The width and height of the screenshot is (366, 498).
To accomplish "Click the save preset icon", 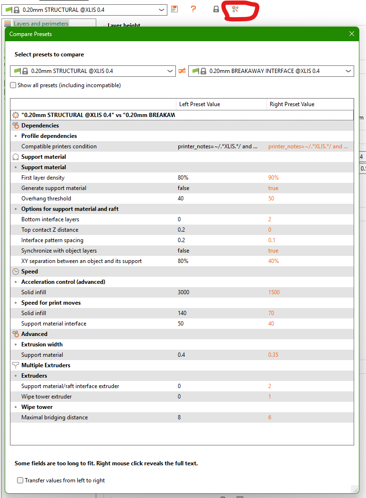I will click(x=174, y=9).
